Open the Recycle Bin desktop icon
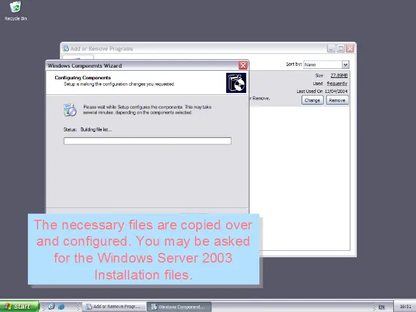 tap(15, 8)
